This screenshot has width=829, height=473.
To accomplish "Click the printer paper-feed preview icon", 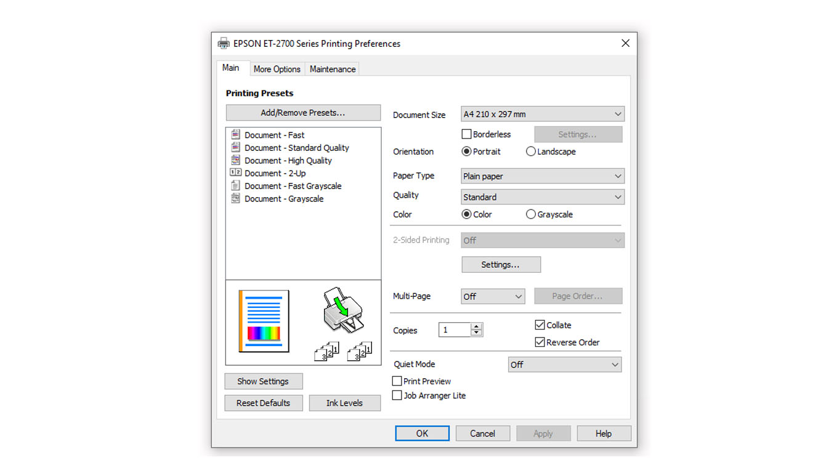I will coord(342,310).
